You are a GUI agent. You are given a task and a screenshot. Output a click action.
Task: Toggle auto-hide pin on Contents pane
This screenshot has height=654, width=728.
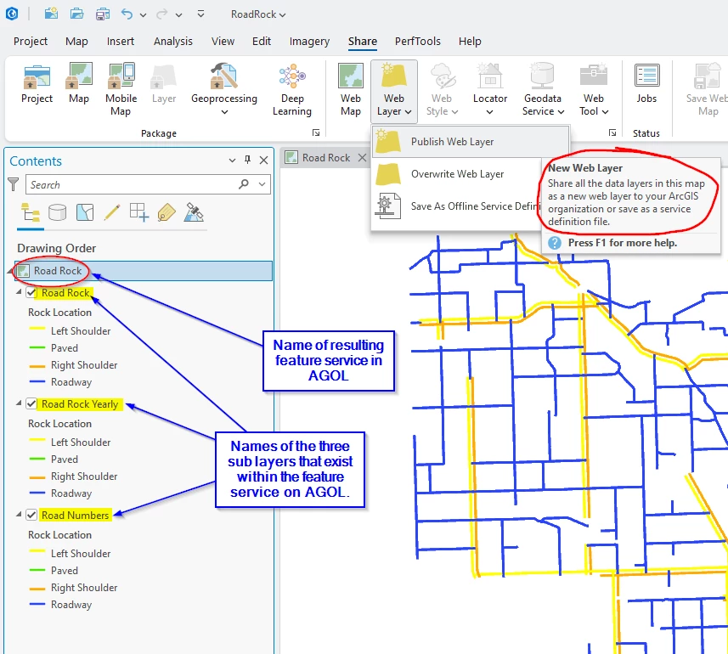[247, 161]
